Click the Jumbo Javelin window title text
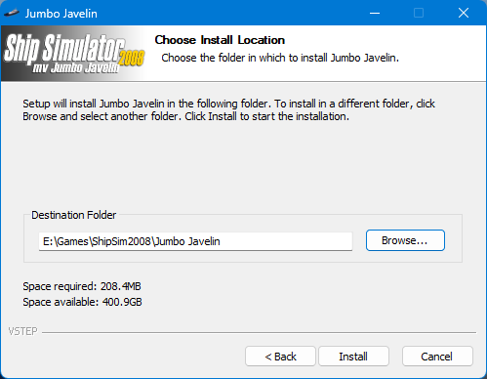The image size is (487, 379). [x=61, y=14]
